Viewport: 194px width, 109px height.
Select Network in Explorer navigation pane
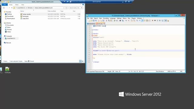pyautogui.click(x=8, y=43)
